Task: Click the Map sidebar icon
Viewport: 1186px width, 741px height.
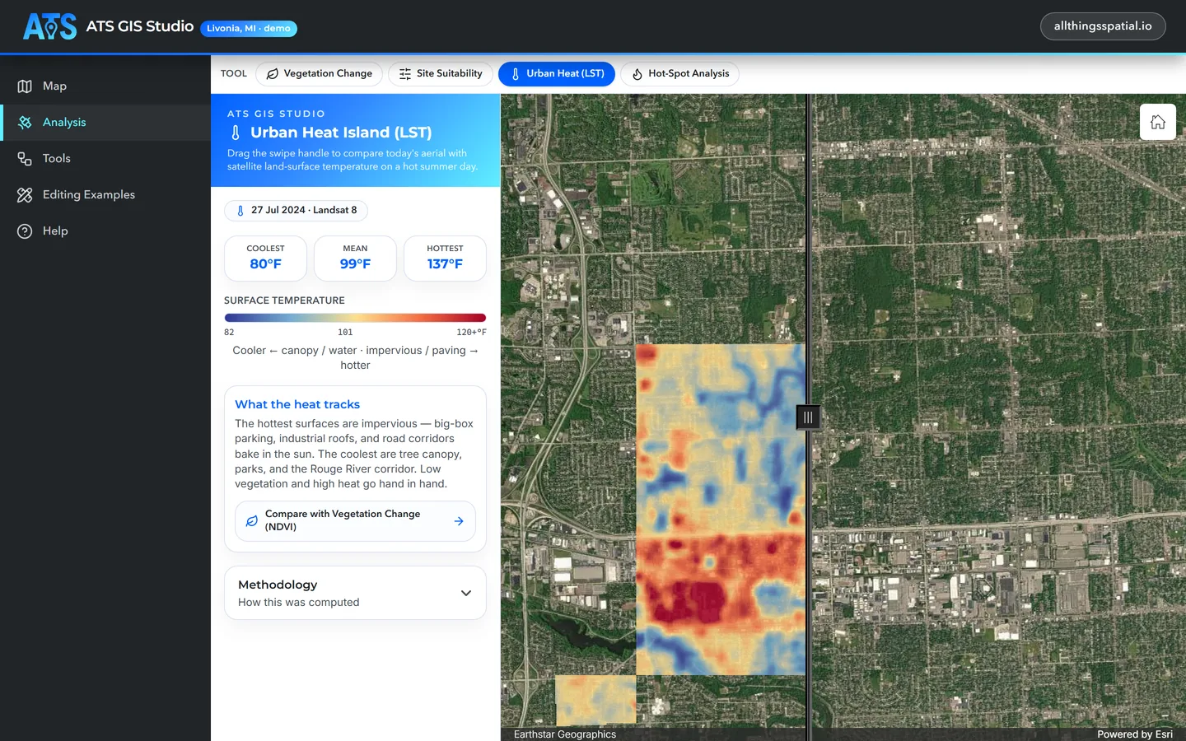Action: click(x=25, y=86)
